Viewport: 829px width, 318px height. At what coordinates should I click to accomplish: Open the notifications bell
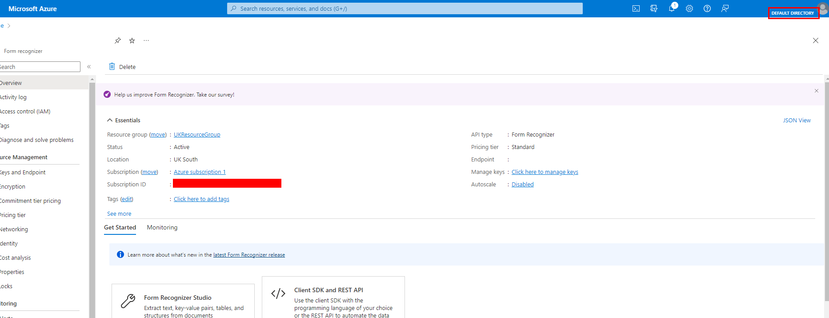(672, 8)
